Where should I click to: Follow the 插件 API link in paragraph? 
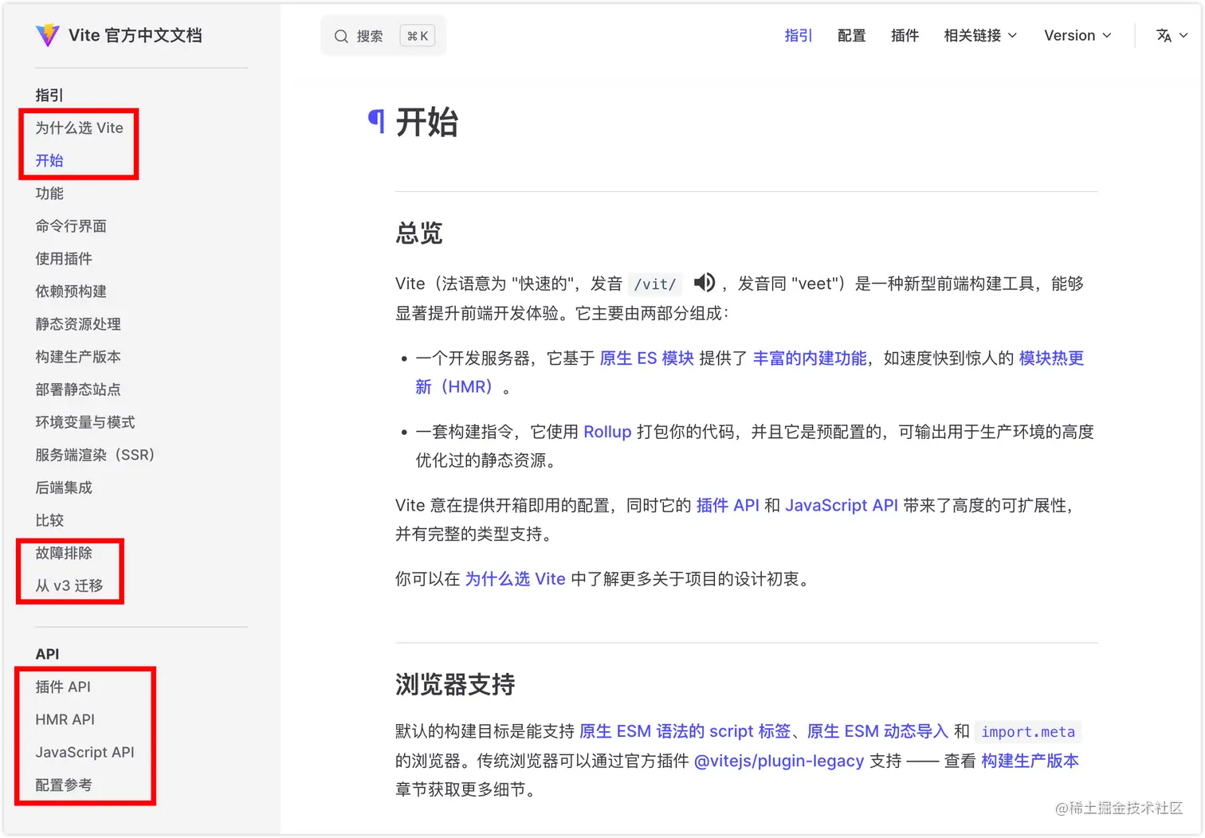coord(728,504)
